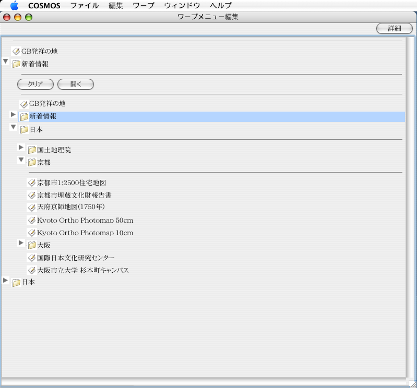Collapse the 新着情報 folder containing the クリア button

[5, 62]
